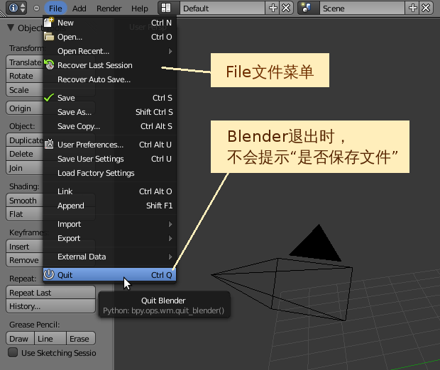Screen dimensions: 440x370
Task: Click the New file document icon
Action: pos(49,23)
